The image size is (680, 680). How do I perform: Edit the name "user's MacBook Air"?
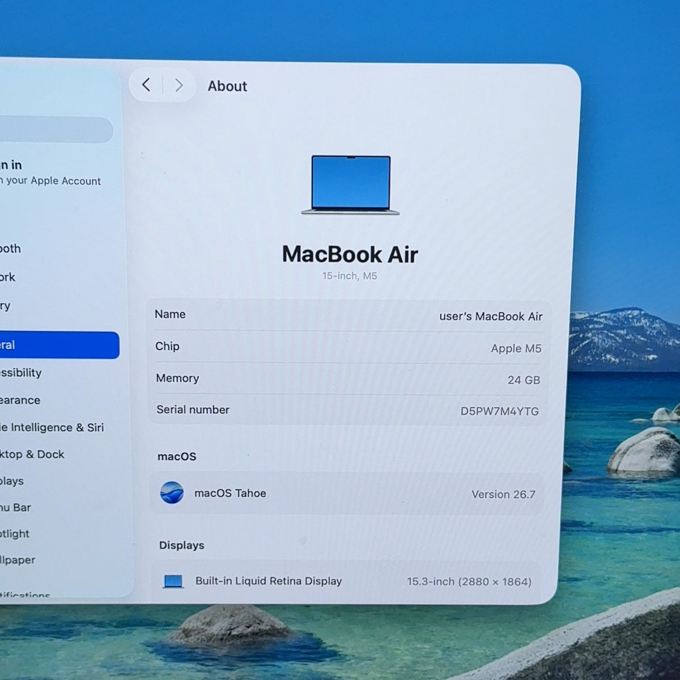click(491, 316)
